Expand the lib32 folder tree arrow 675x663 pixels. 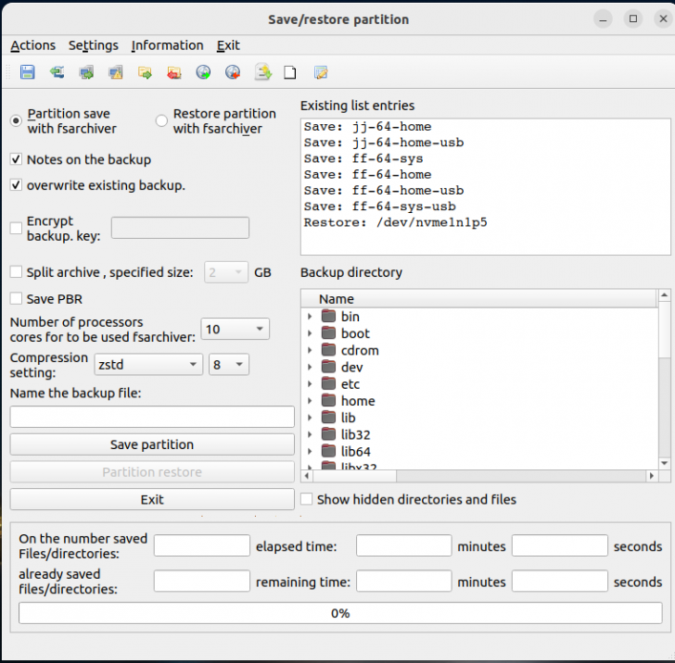coord(310,434)
